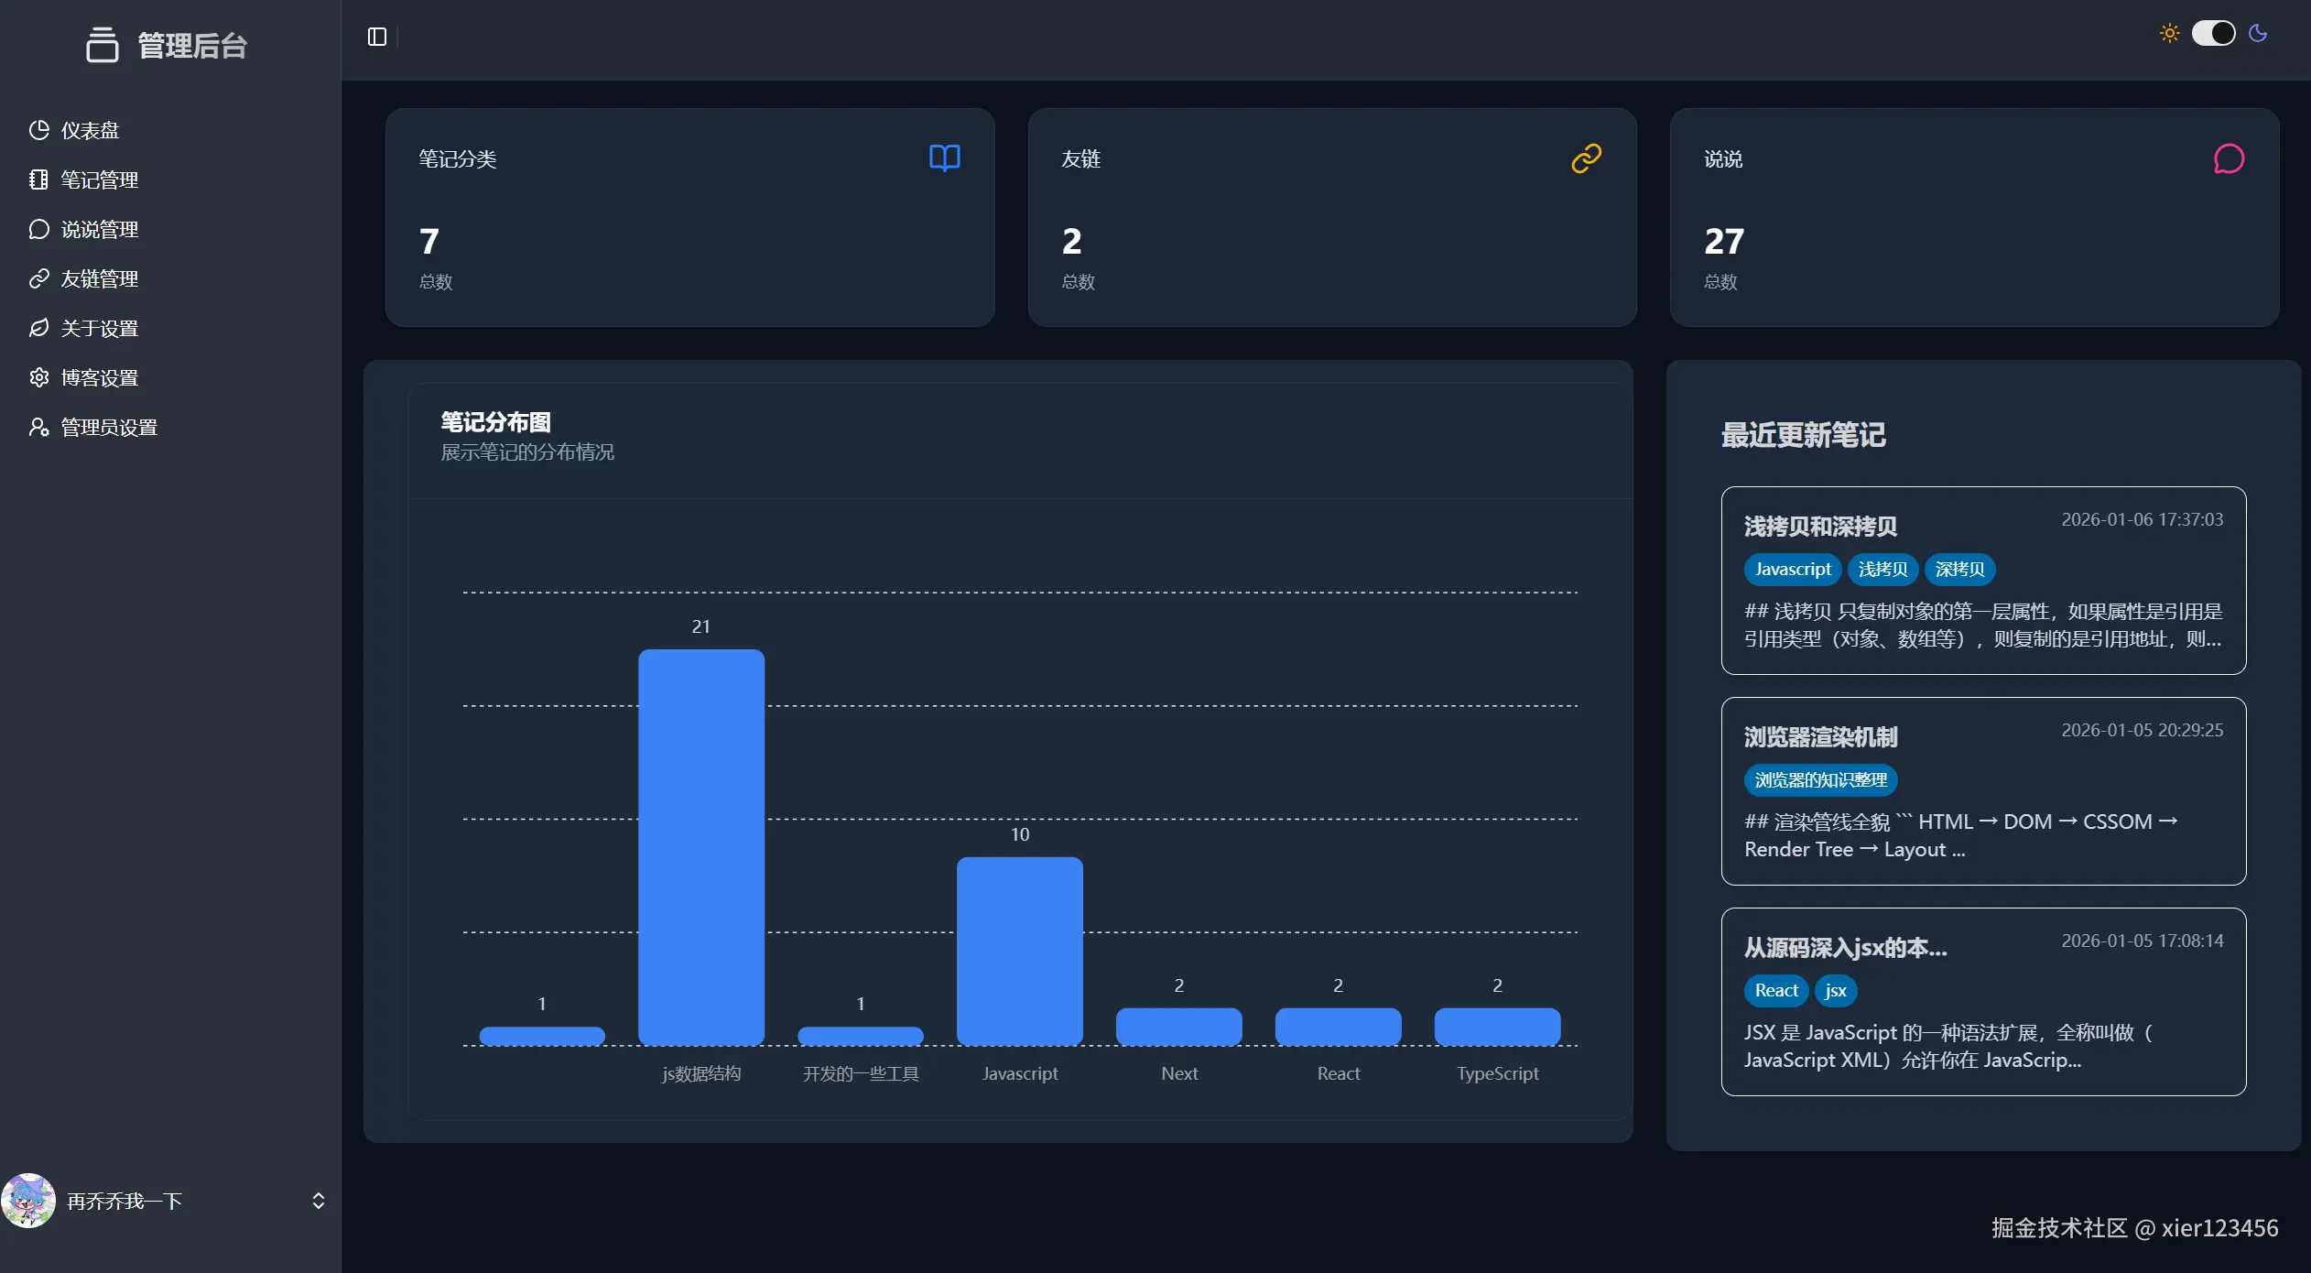
Task: Click the Javascript tag badge
Action: coord(1792,569)
